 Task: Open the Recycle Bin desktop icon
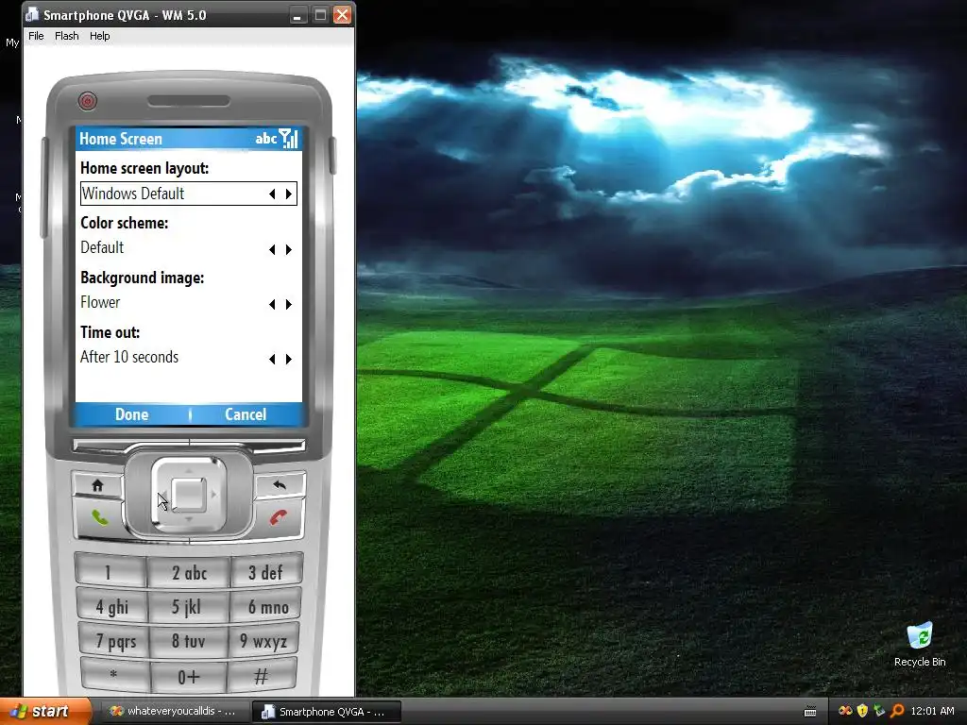920,644
